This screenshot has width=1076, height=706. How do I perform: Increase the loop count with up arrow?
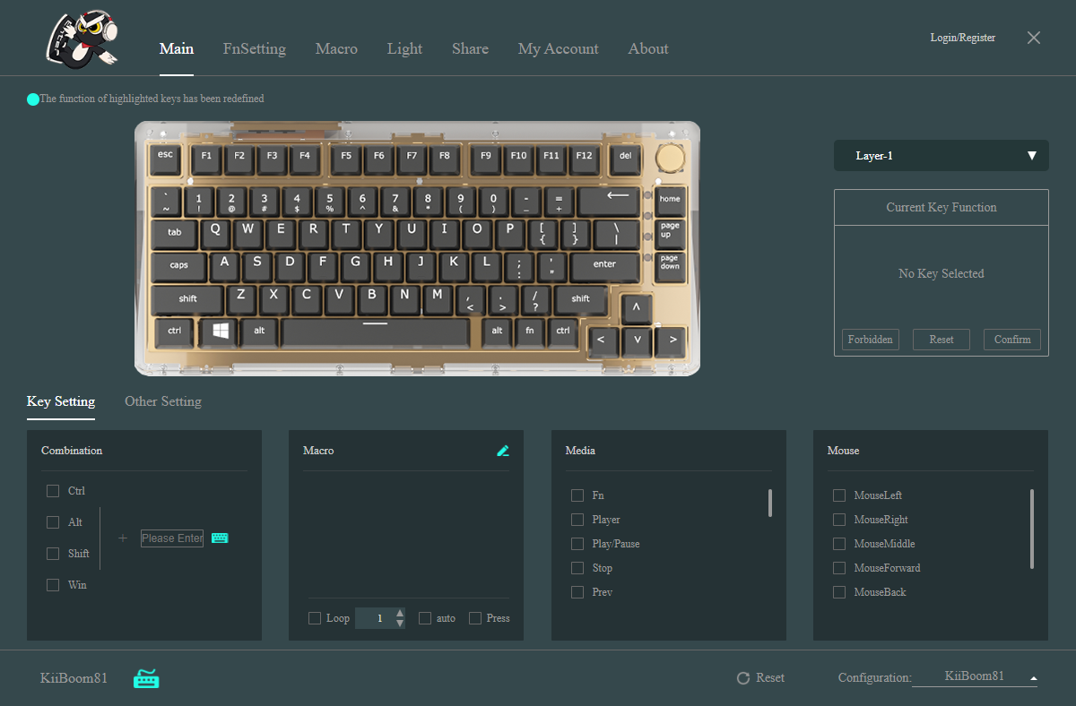pyautogui.click(x=400, y=613)
